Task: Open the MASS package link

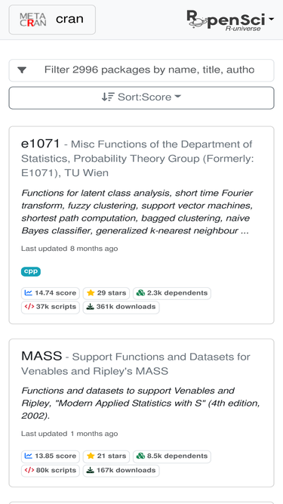Action: (x=42, y=356)
